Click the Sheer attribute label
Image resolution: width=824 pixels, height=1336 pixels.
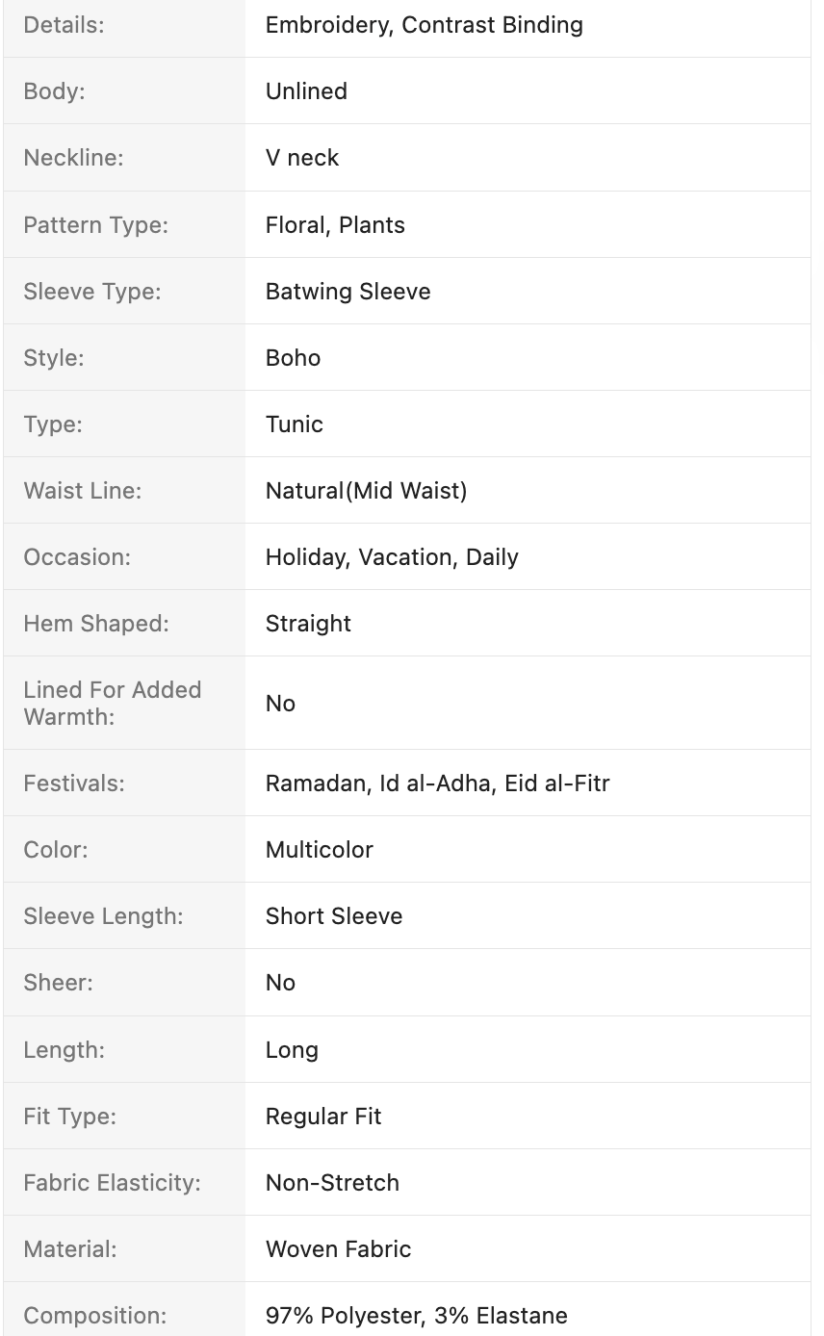58,983
